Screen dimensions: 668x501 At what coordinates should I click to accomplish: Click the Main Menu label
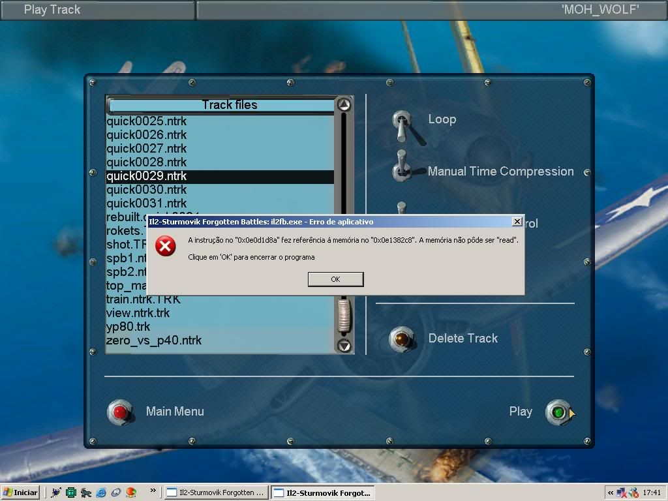(x=175, y=412)
